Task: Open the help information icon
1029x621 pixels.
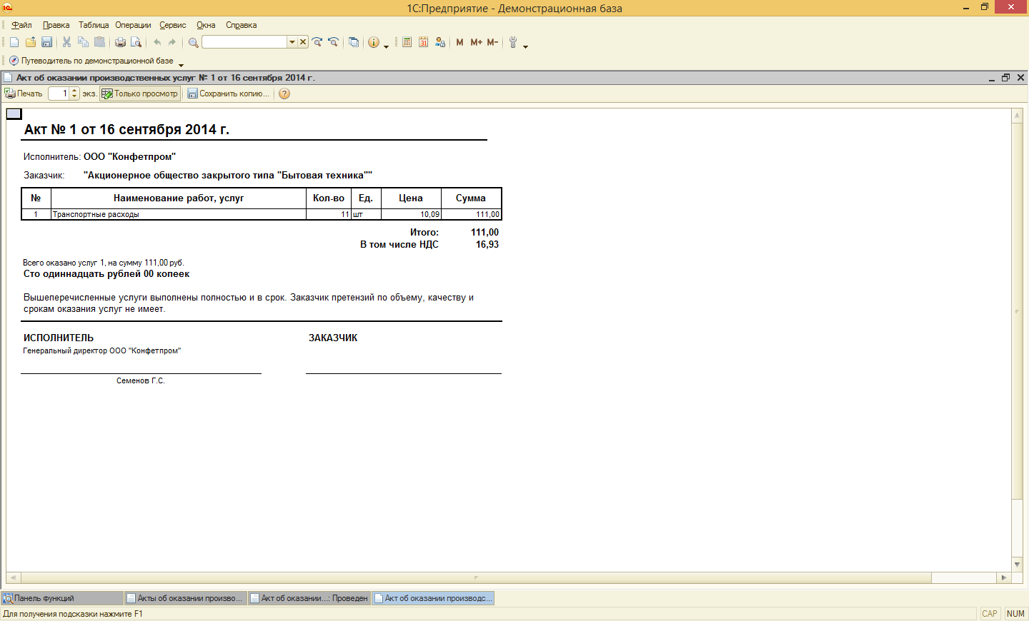Action: pos(374,42)
